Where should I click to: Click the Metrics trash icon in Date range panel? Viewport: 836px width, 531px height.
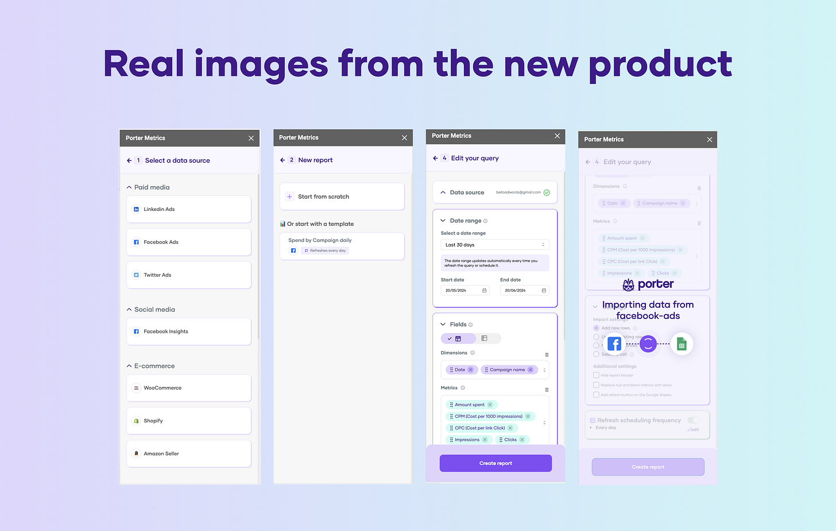click(547, 390)
